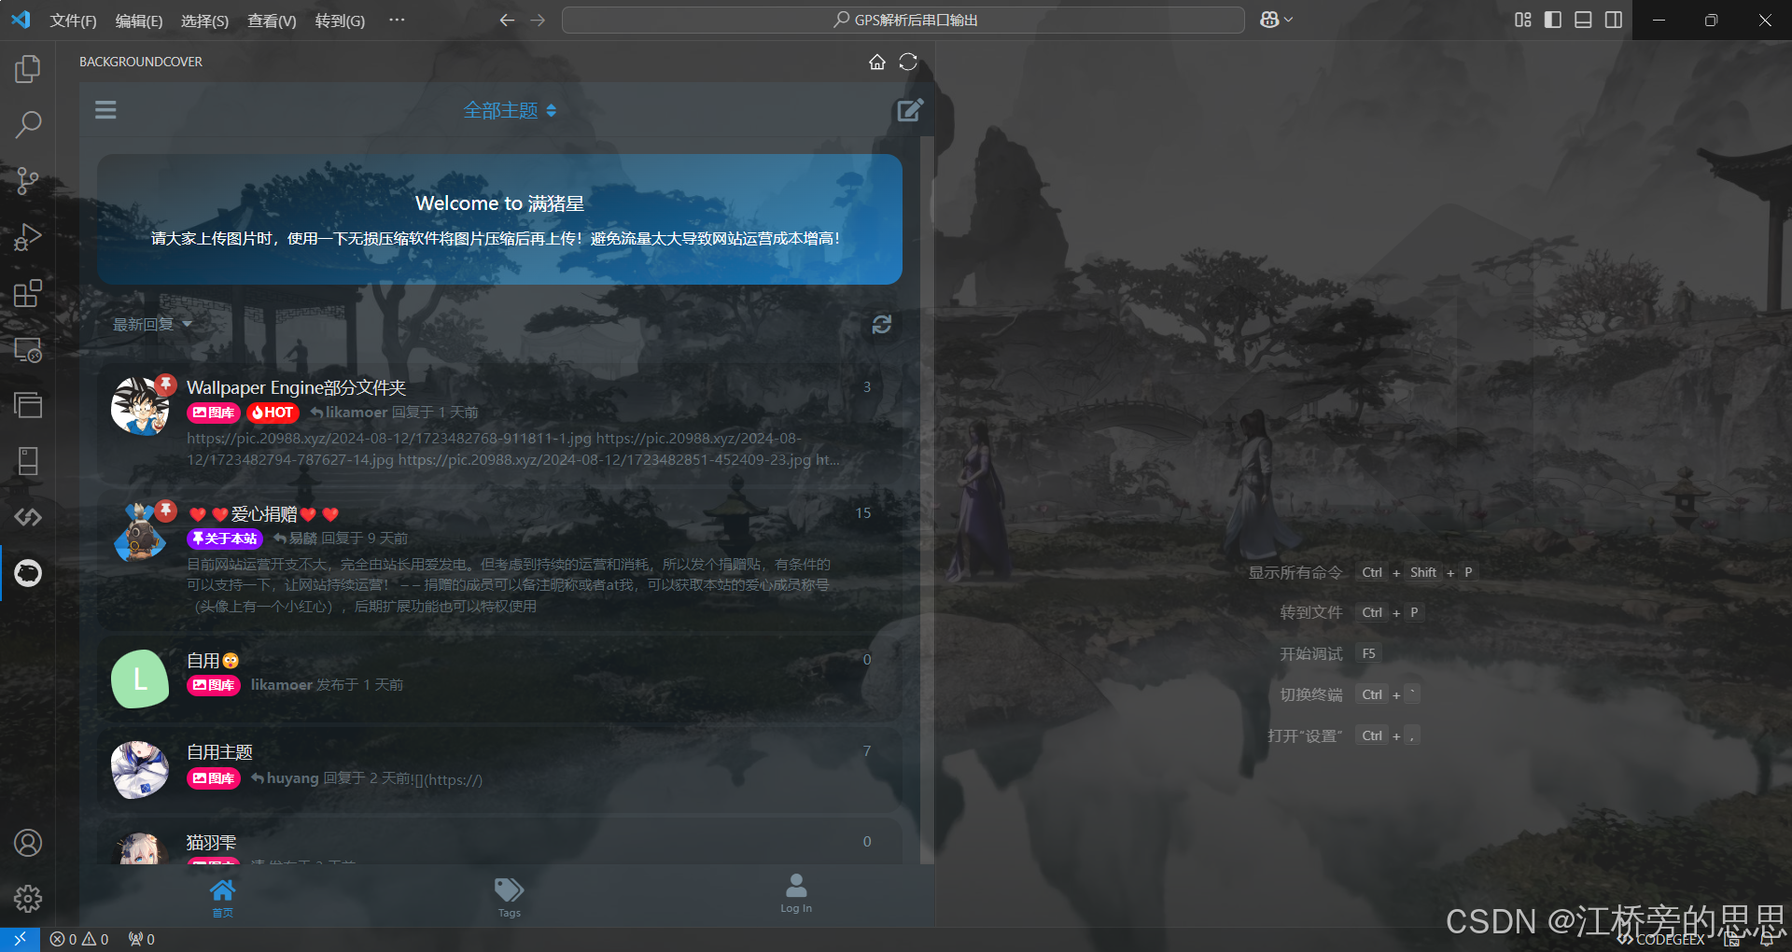
Task: Go back with the left arrow
Action: tap(507, 20)
